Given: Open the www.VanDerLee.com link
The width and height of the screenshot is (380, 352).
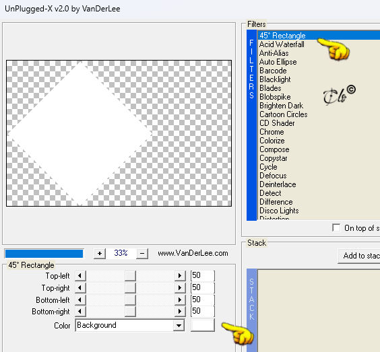Looking at the screenshot, I should [x=193, y=253].
